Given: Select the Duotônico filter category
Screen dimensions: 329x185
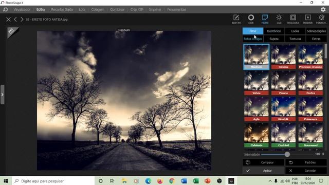Looking at the screenshot, I should [x=274, y=31].
